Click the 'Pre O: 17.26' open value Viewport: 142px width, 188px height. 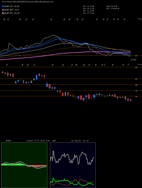(x=89, y=6)
